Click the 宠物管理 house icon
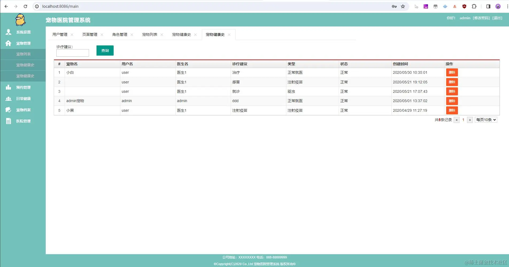The image size is (509, 267). click(x=9, y=43)
